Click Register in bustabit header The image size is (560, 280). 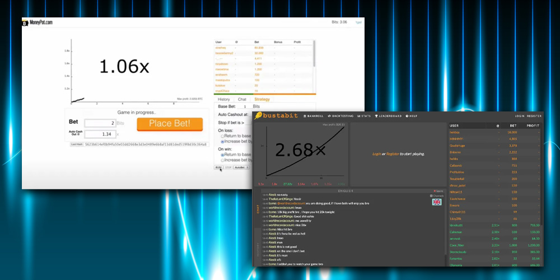(x=534, y=116)
